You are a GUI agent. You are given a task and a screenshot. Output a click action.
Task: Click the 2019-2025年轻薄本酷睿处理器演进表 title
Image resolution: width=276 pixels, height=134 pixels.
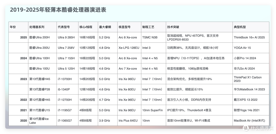[58, 10]
